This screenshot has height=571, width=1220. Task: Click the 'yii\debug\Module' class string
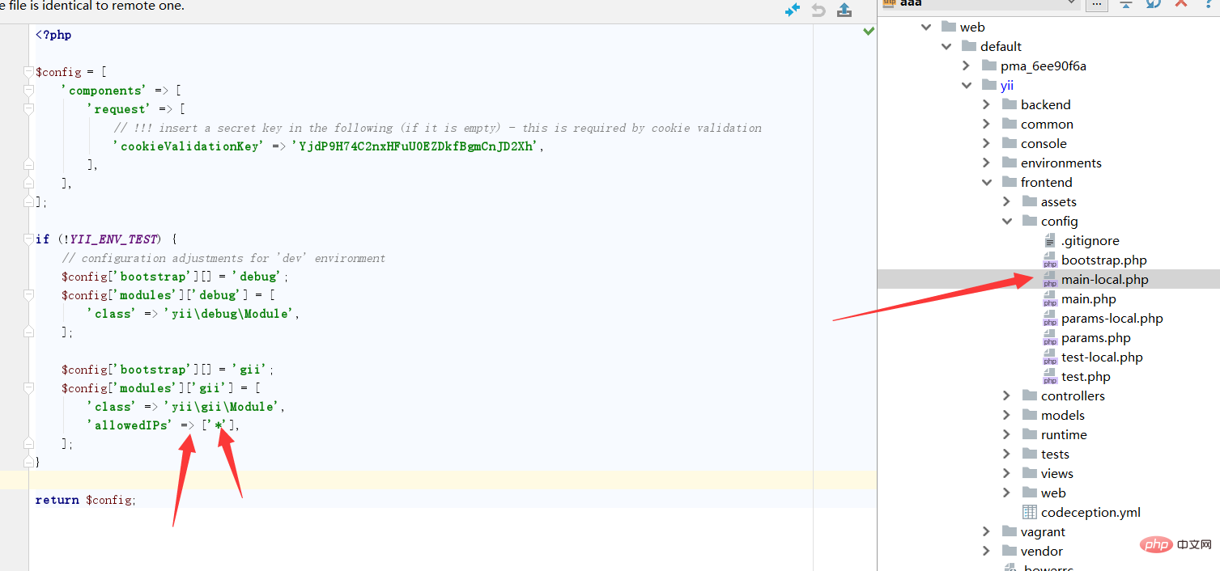click(x=230, y=314)
